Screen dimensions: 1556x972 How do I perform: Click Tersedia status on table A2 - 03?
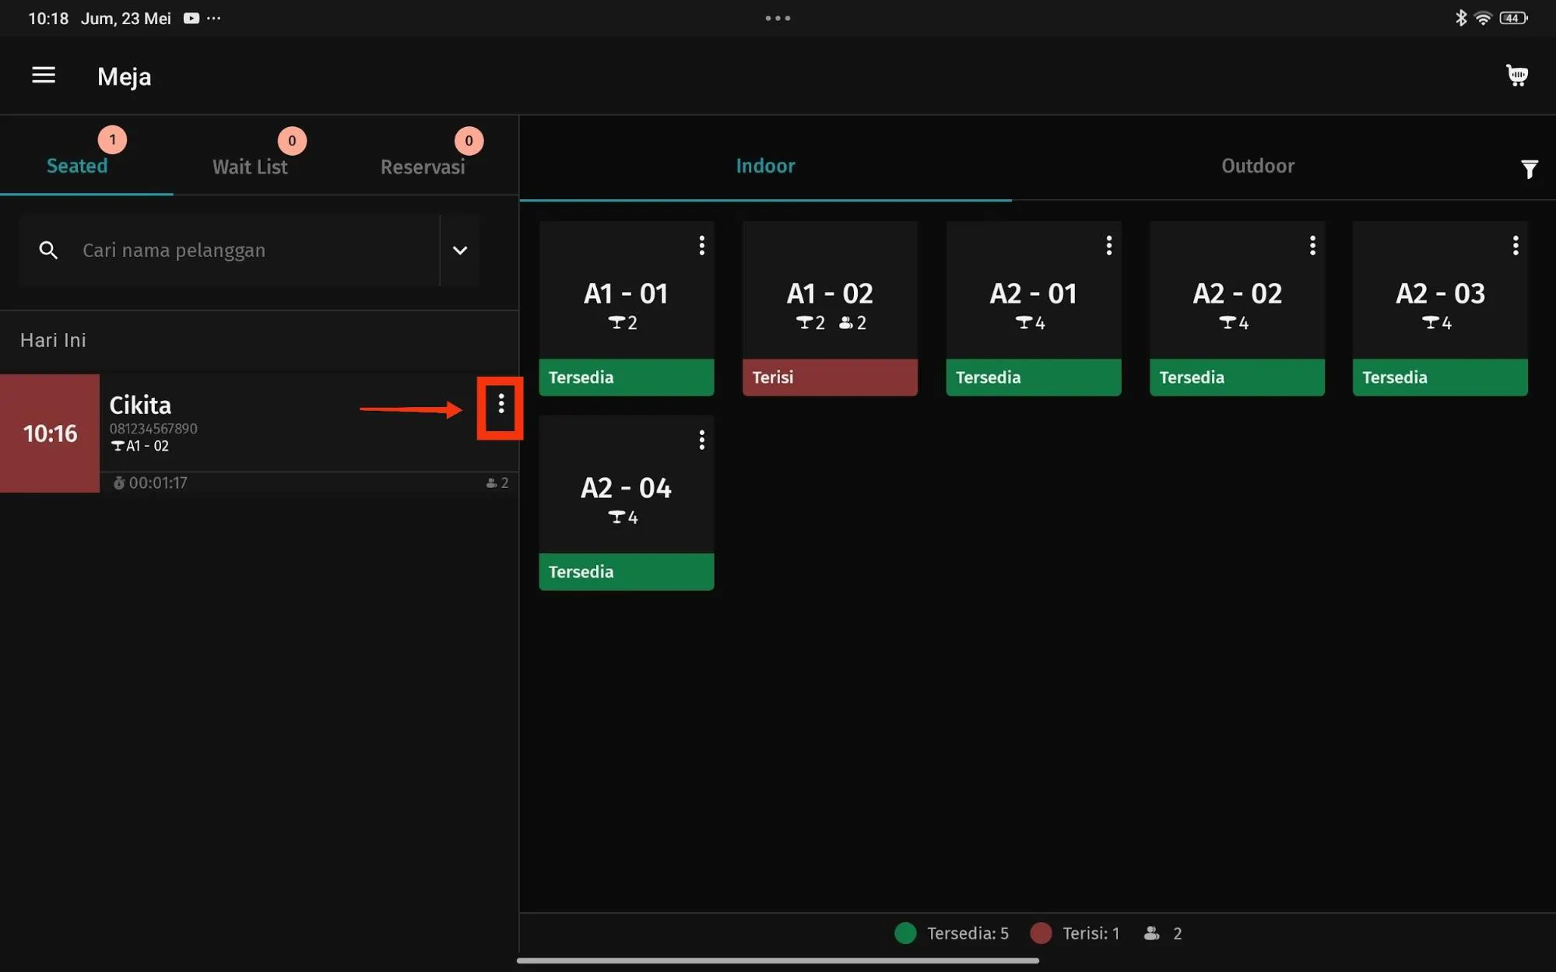pyautogui.click(x=1439, y=377)
